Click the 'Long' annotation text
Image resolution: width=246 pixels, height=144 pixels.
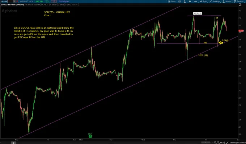(x=225, y=40)
